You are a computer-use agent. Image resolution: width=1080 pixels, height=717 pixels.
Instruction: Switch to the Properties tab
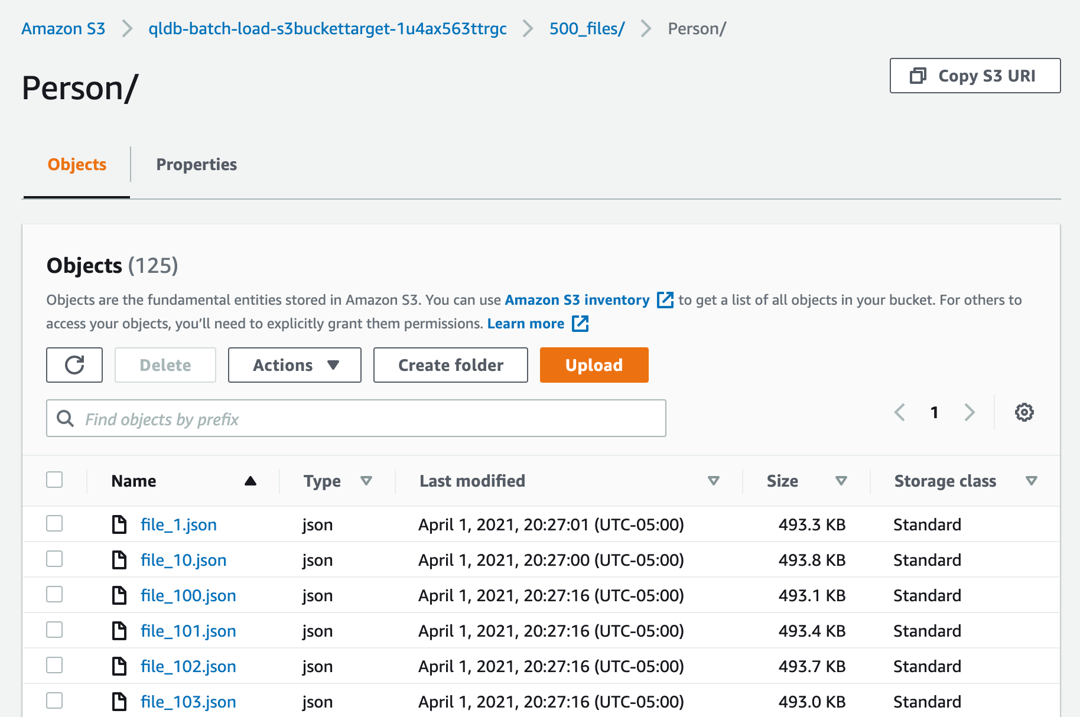196,164
